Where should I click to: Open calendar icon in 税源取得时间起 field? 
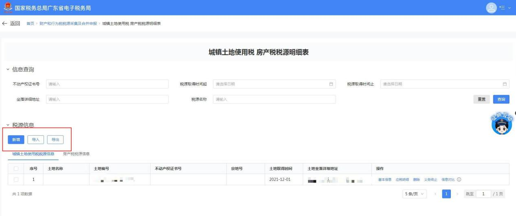pos(331,84)
